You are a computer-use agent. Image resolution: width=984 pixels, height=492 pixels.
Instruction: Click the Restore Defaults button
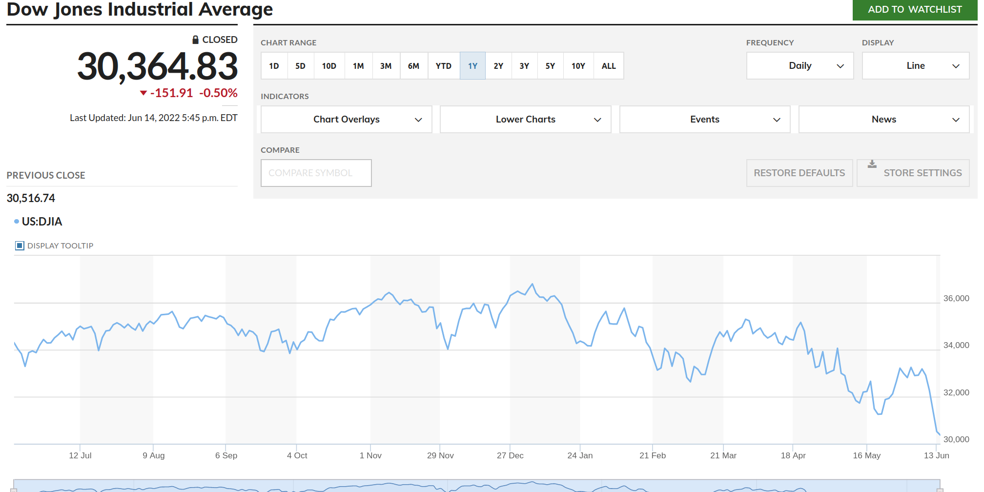tap(799, 173)
